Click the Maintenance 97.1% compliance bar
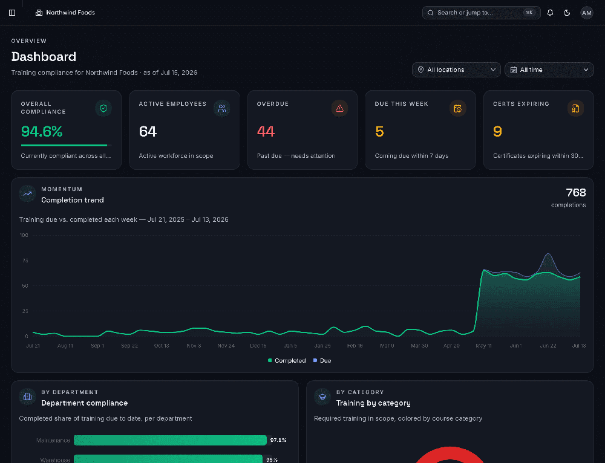The height and width of the screenshot is (463, 605). (x=170, y=440)
